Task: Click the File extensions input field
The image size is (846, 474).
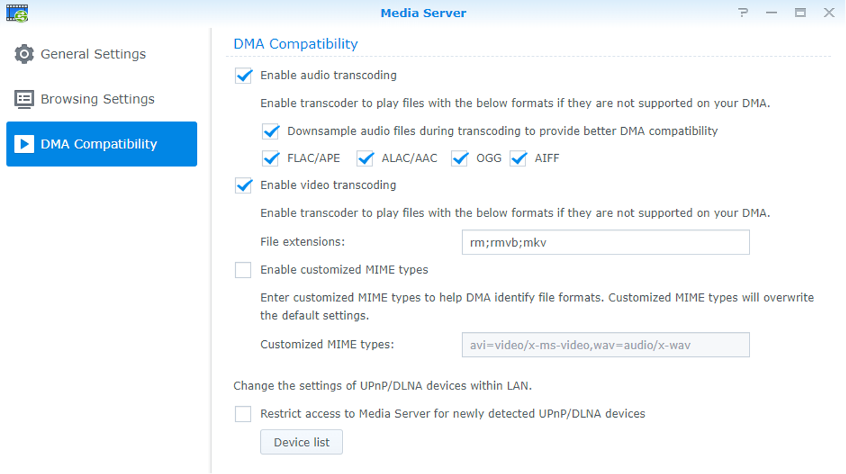Action: point(605,242)
